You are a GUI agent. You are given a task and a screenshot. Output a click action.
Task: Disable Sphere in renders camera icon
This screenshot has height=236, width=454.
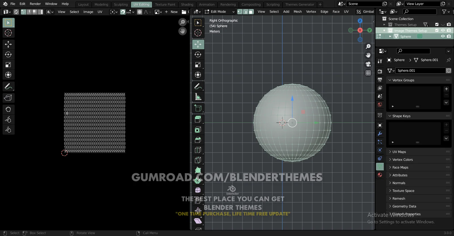coord(449,37)
